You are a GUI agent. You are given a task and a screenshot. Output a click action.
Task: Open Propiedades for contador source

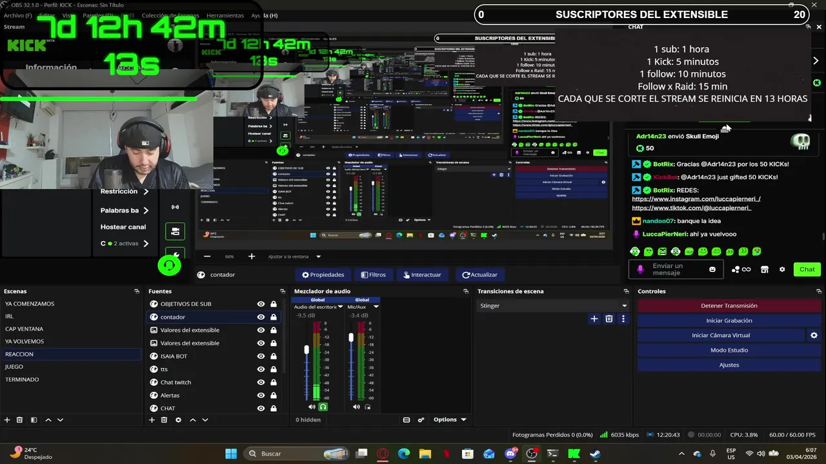click(x=323, y=275)
